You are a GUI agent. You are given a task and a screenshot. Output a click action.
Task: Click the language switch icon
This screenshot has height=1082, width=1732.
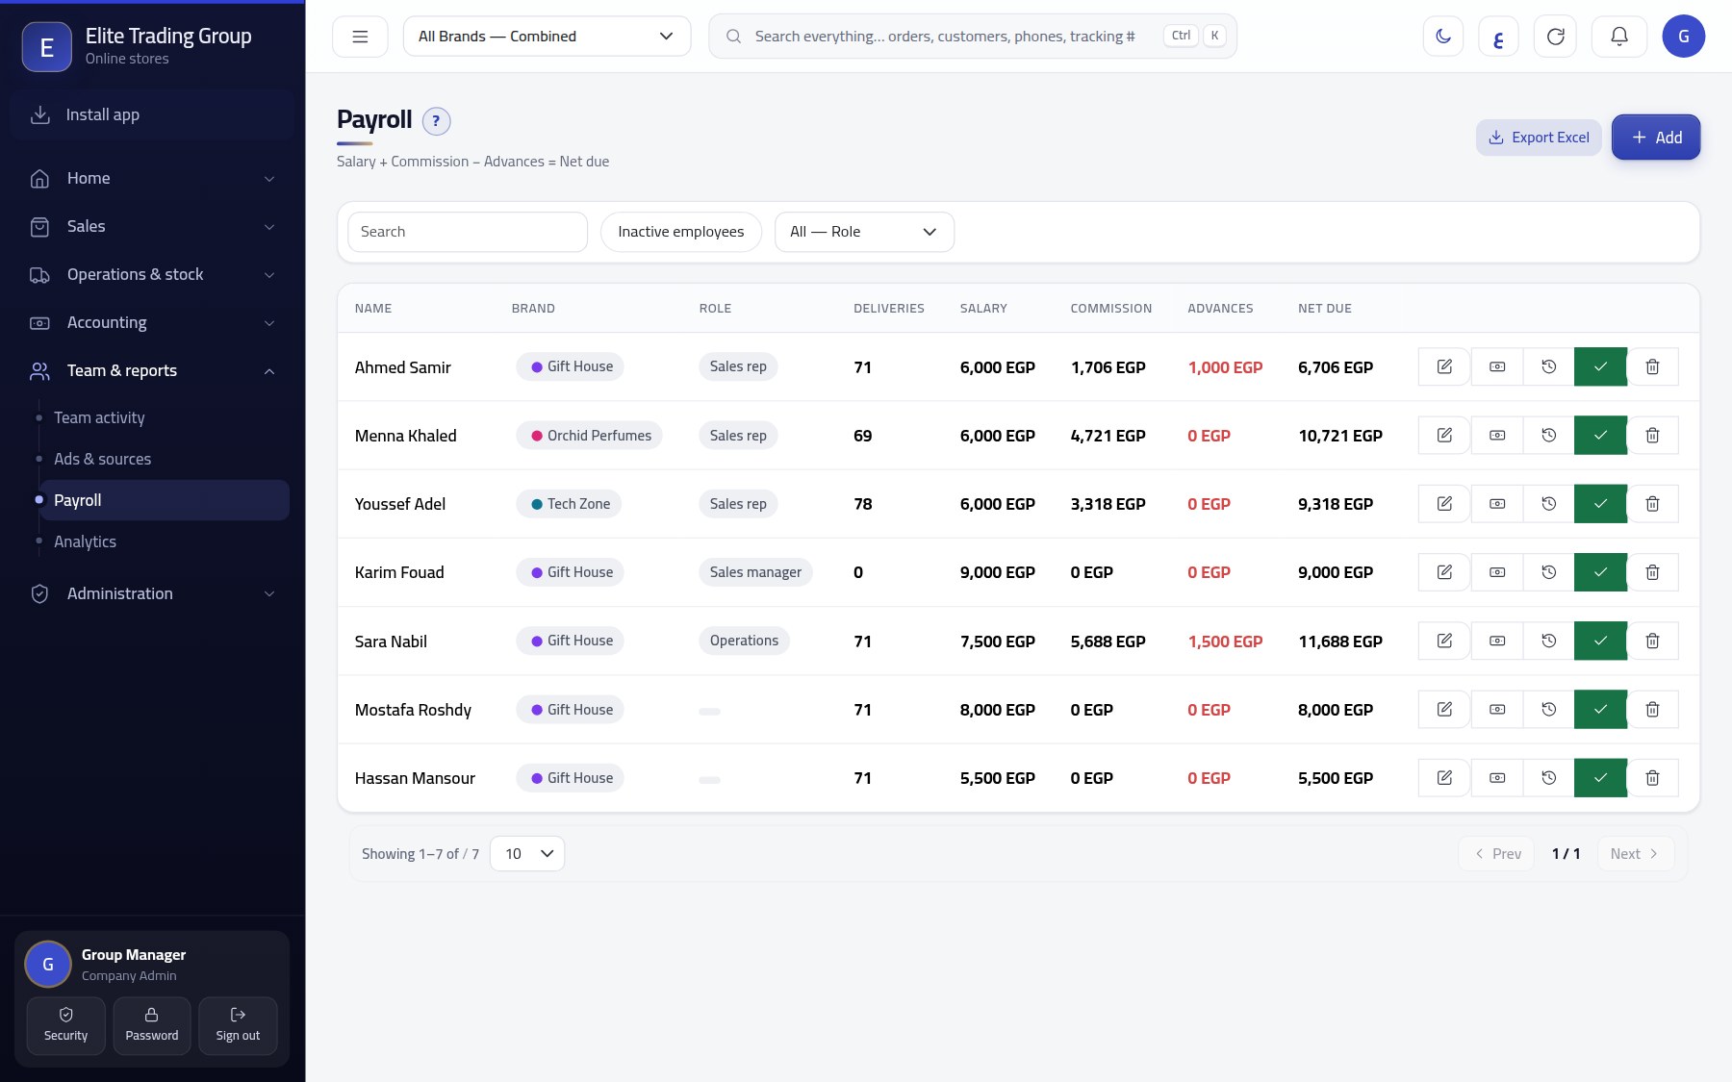1498,37
